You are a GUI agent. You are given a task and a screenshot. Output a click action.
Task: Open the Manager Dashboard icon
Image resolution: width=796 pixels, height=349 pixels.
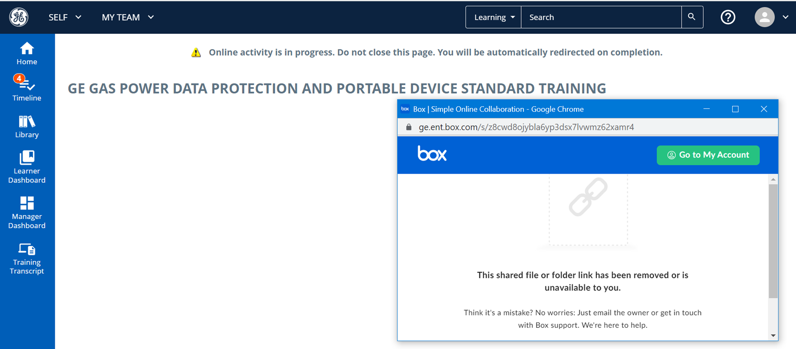[27, 213]
